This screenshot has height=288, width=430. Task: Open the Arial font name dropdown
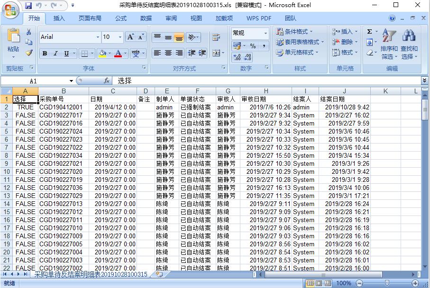pyautogui.click(x=98, y=37)
